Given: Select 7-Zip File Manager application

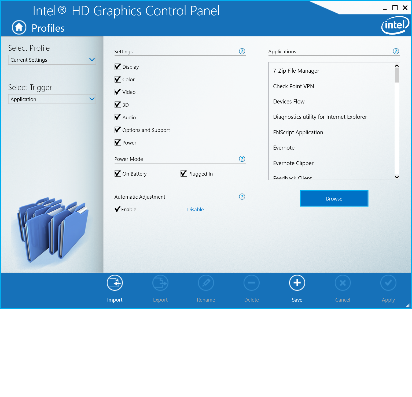Looking at the screenshot, I should (x=296, y=71).
